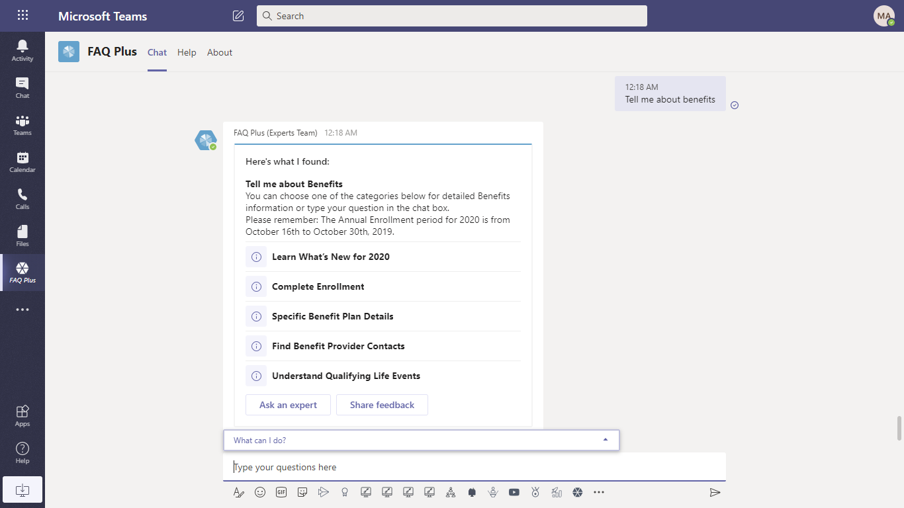Open the emoji picker
This screenshot has height=508, width=904.
pyautogui.click(x=260, y=492)
